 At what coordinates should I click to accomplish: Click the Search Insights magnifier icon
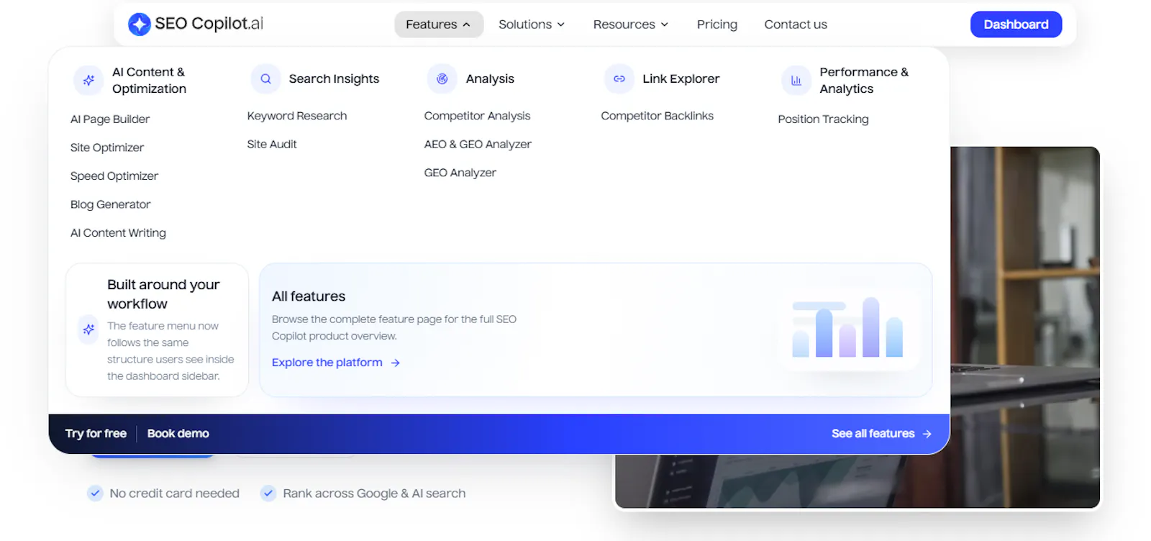coord(265,79)
